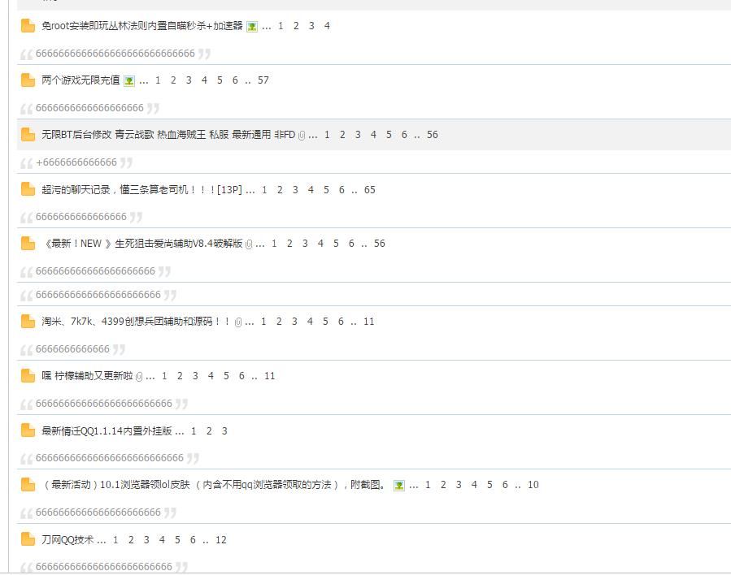Click folder icon beside 10.1浏览器领lol皮肤 thread

(x=28, y=485)
